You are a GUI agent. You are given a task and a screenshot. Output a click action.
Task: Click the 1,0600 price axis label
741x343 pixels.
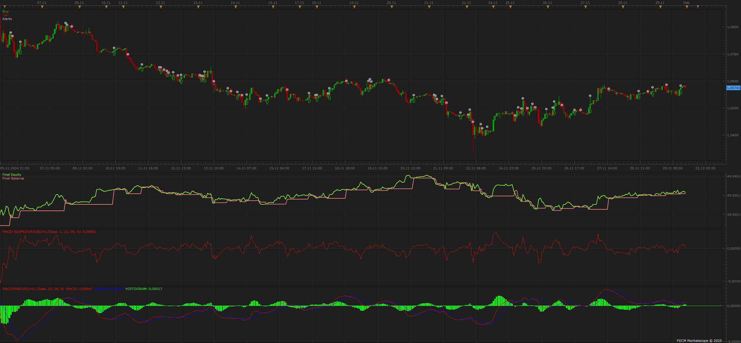[x=733, y=81]
